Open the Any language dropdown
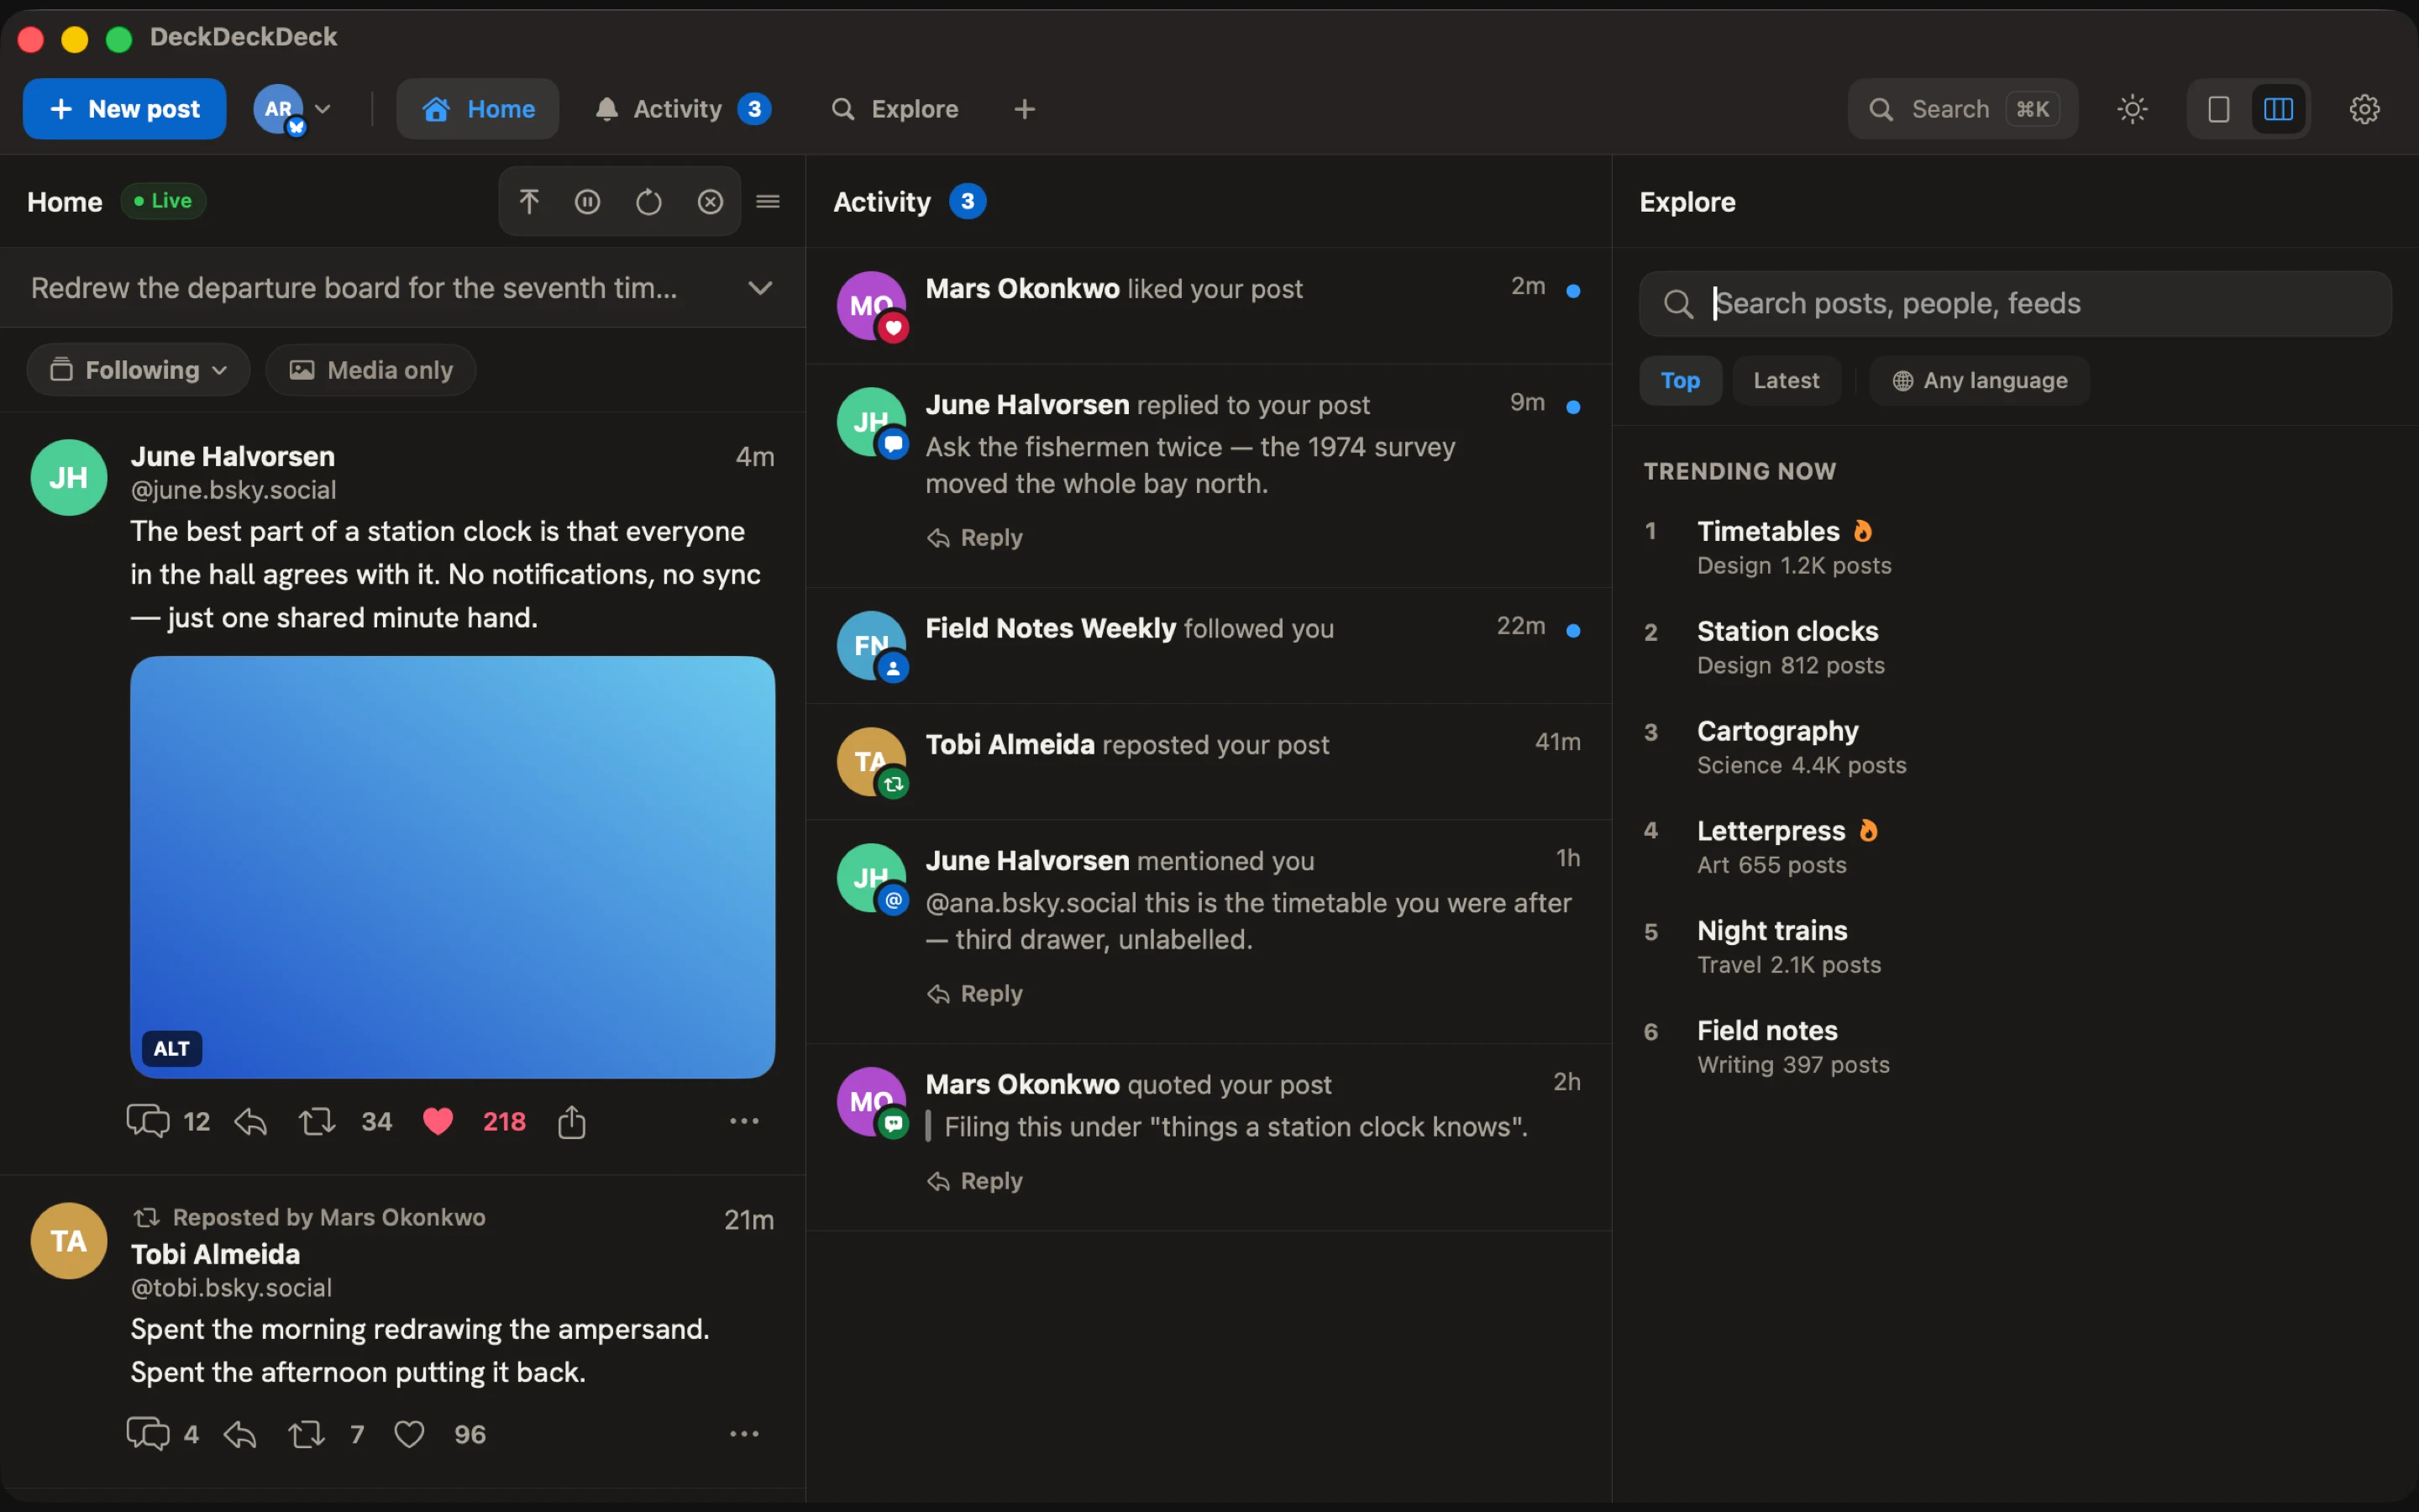The height and width of the screenshot is (1512, 2419). pos(1979,380)
